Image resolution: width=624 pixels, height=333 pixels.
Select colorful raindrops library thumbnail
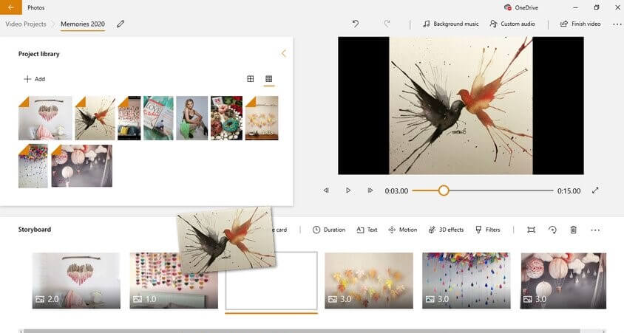[33, 165]
